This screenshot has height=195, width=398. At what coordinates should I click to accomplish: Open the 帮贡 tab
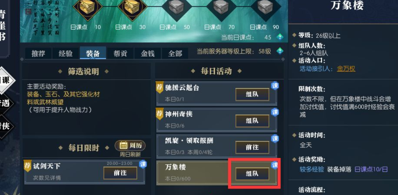coord(120,53)
